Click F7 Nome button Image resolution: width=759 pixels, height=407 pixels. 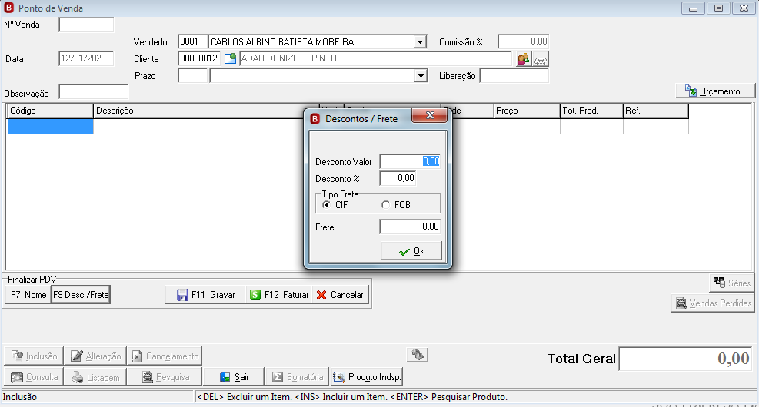(28, 294)
